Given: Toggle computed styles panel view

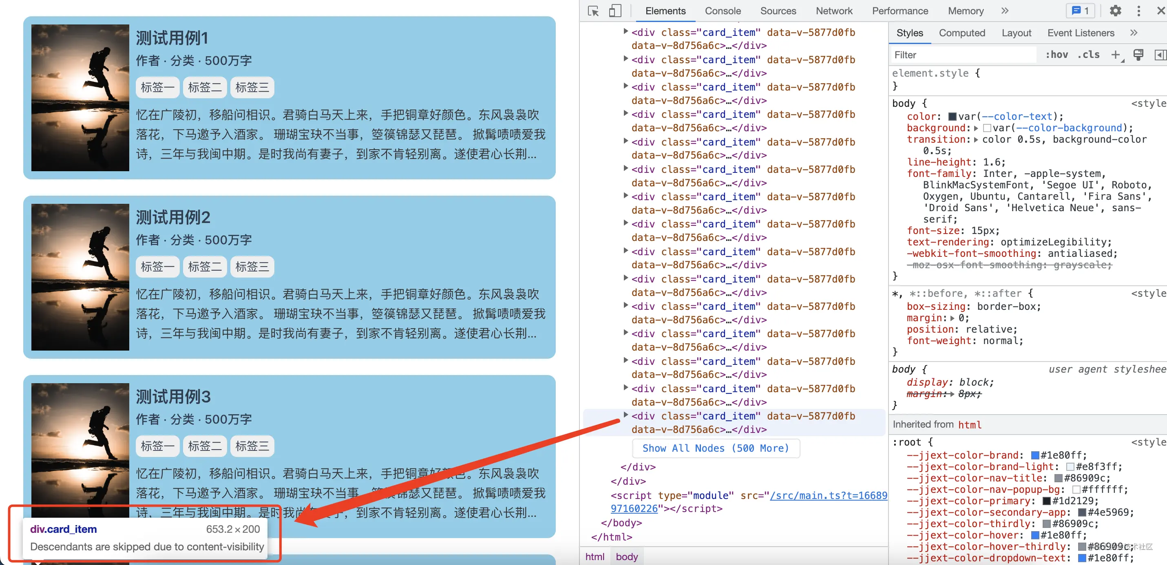Looking at the screenshot, I should click(962, 33).
